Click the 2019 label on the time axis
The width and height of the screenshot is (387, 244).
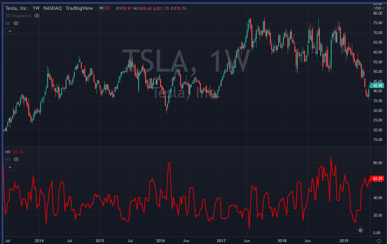[344, 241]
